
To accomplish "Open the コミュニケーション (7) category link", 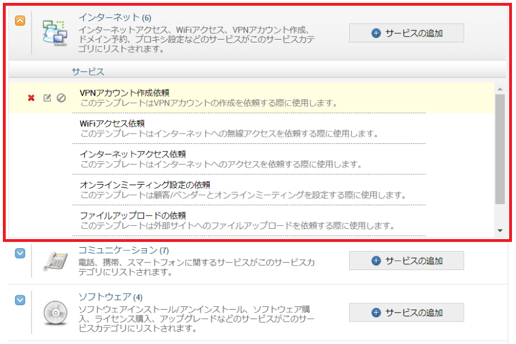I will 124,250.
